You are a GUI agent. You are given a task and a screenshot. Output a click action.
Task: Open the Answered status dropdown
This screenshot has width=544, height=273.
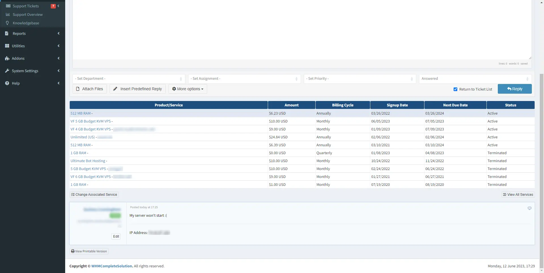coord(475,79)
